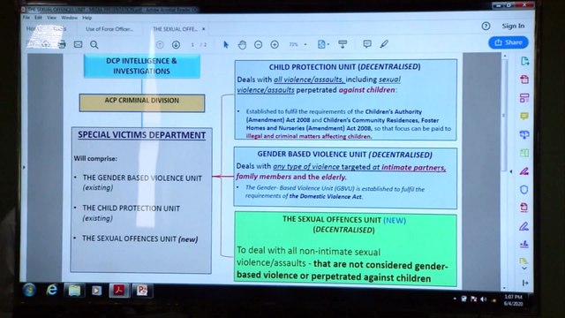Select the arrow Selection tool
This screenshot has width=565, height=318.
(x=226, y=44)
